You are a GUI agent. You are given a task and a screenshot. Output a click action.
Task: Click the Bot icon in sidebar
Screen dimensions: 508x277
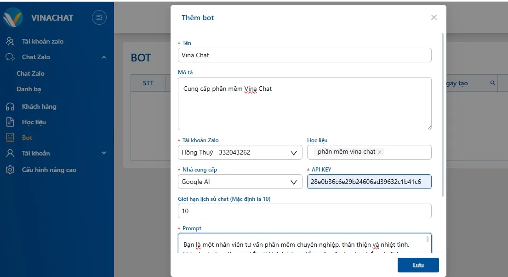(10, 138)
